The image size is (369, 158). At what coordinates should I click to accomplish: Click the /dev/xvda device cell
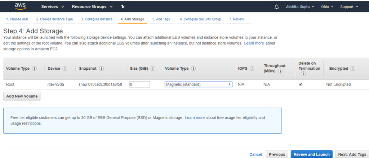coord(55,85)
